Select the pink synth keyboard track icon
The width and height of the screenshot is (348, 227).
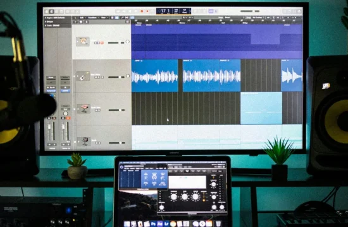(x=84, y=108)
